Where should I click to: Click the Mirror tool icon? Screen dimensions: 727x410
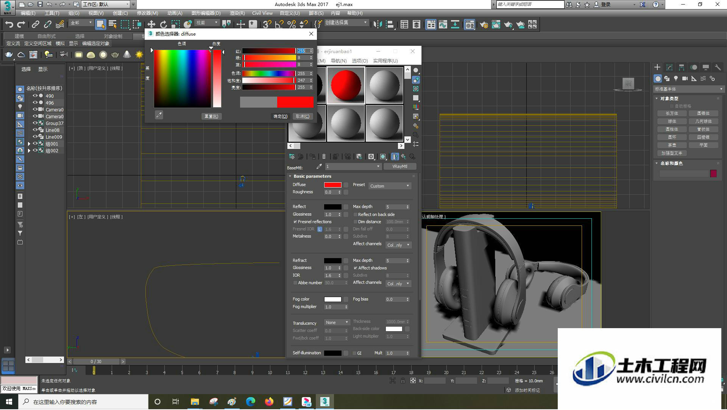(x=378, y=25)
